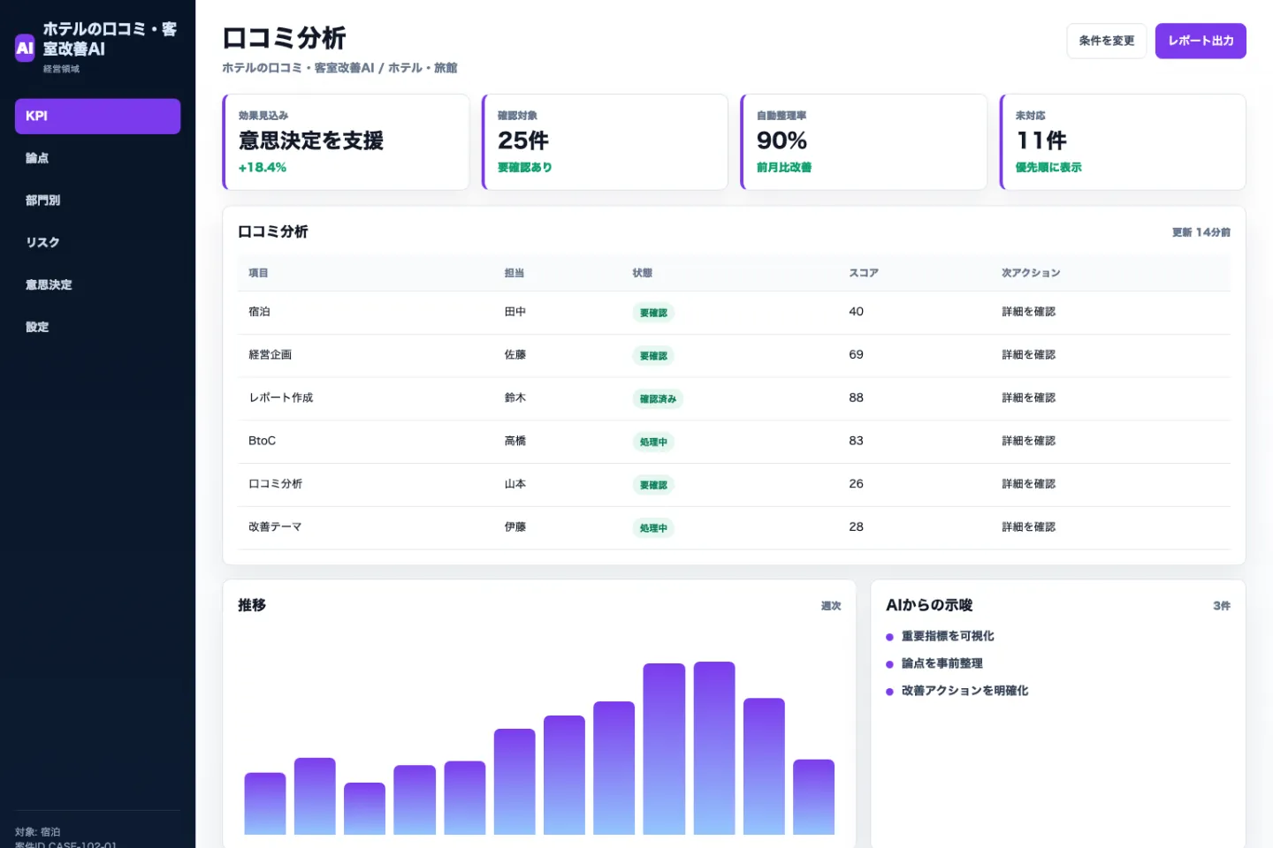Open 意思決定 sidebar item
This screenshot has width=1273, height=848.
97,284
